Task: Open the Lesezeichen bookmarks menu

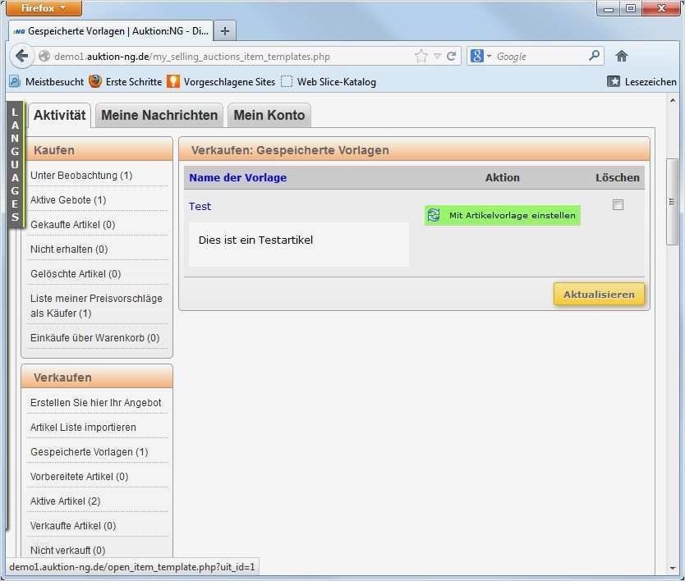Action: tap(641, 81)
